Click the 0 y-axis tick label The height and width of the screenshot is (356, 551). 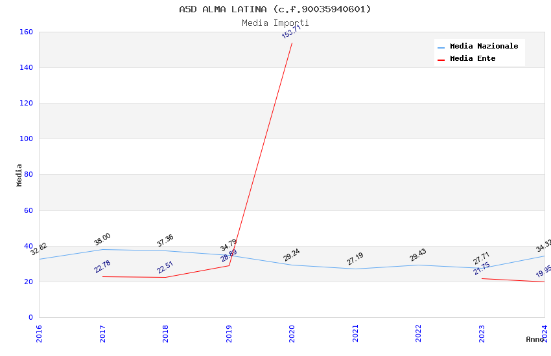[x=30, y=317]
